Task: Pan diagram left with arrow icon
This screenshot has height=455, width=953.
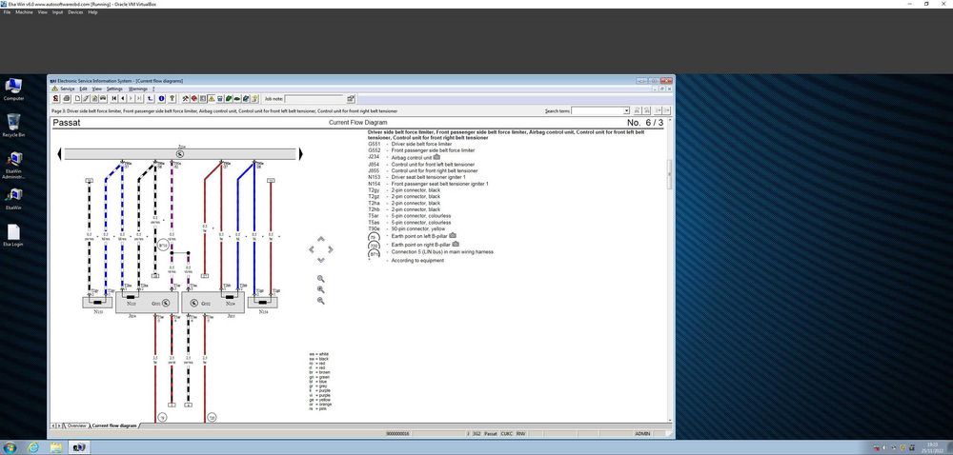Action: tap(312, 249)
